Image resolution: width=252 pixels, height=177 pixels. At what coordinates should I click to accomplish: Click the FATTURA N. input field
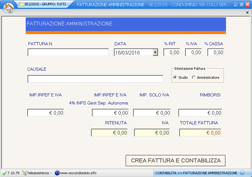68,52
